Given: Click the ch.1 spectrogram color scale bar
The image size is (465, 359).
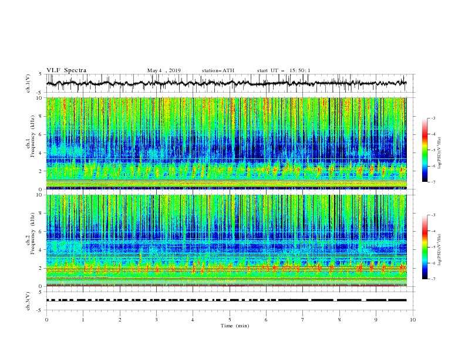Looking at the screenshot, I should click(424, 150).
